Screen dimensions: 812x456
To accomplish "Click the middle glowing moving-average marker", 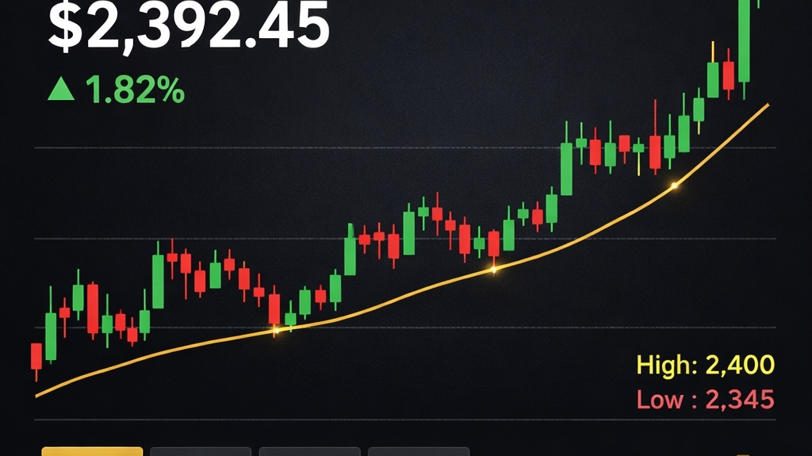I will pos(493,270).
